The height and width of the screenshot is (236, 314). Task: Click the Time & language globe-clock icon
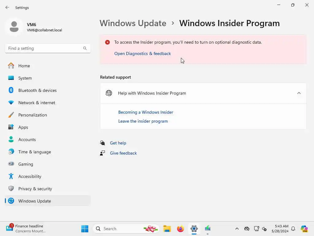pos(11,151)
